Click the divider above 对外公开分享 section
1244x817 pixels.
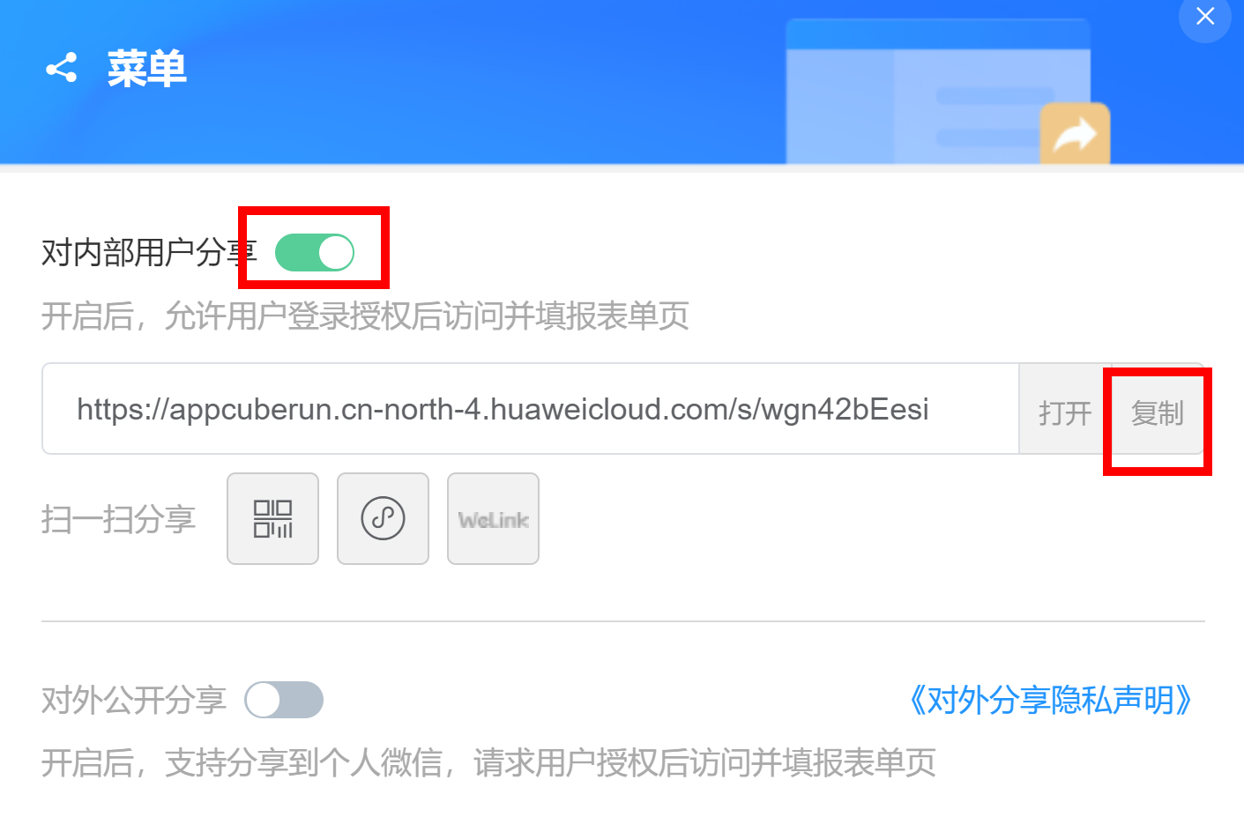tap(622, 621)
